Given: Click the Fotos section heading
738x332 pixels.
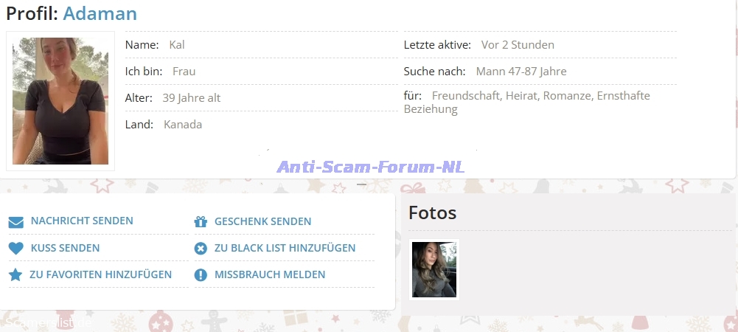Looking at the screenshot, I should click(433, 213).
